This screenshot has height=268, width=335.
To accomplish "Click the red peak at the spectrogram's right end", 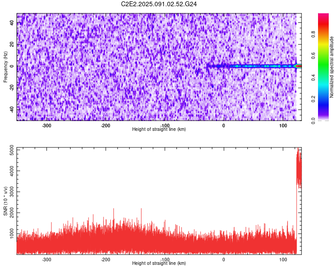I will point(299,66).
